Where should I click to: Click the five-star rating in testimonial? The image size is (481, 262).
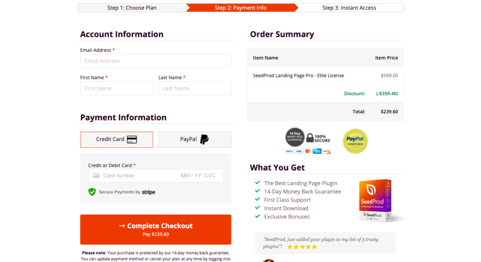coord(302,247)
